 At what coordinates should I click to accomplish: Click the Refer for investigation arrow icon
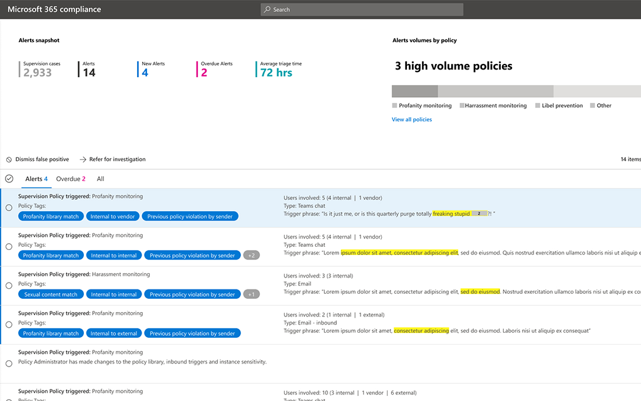[x=83, y=160]
